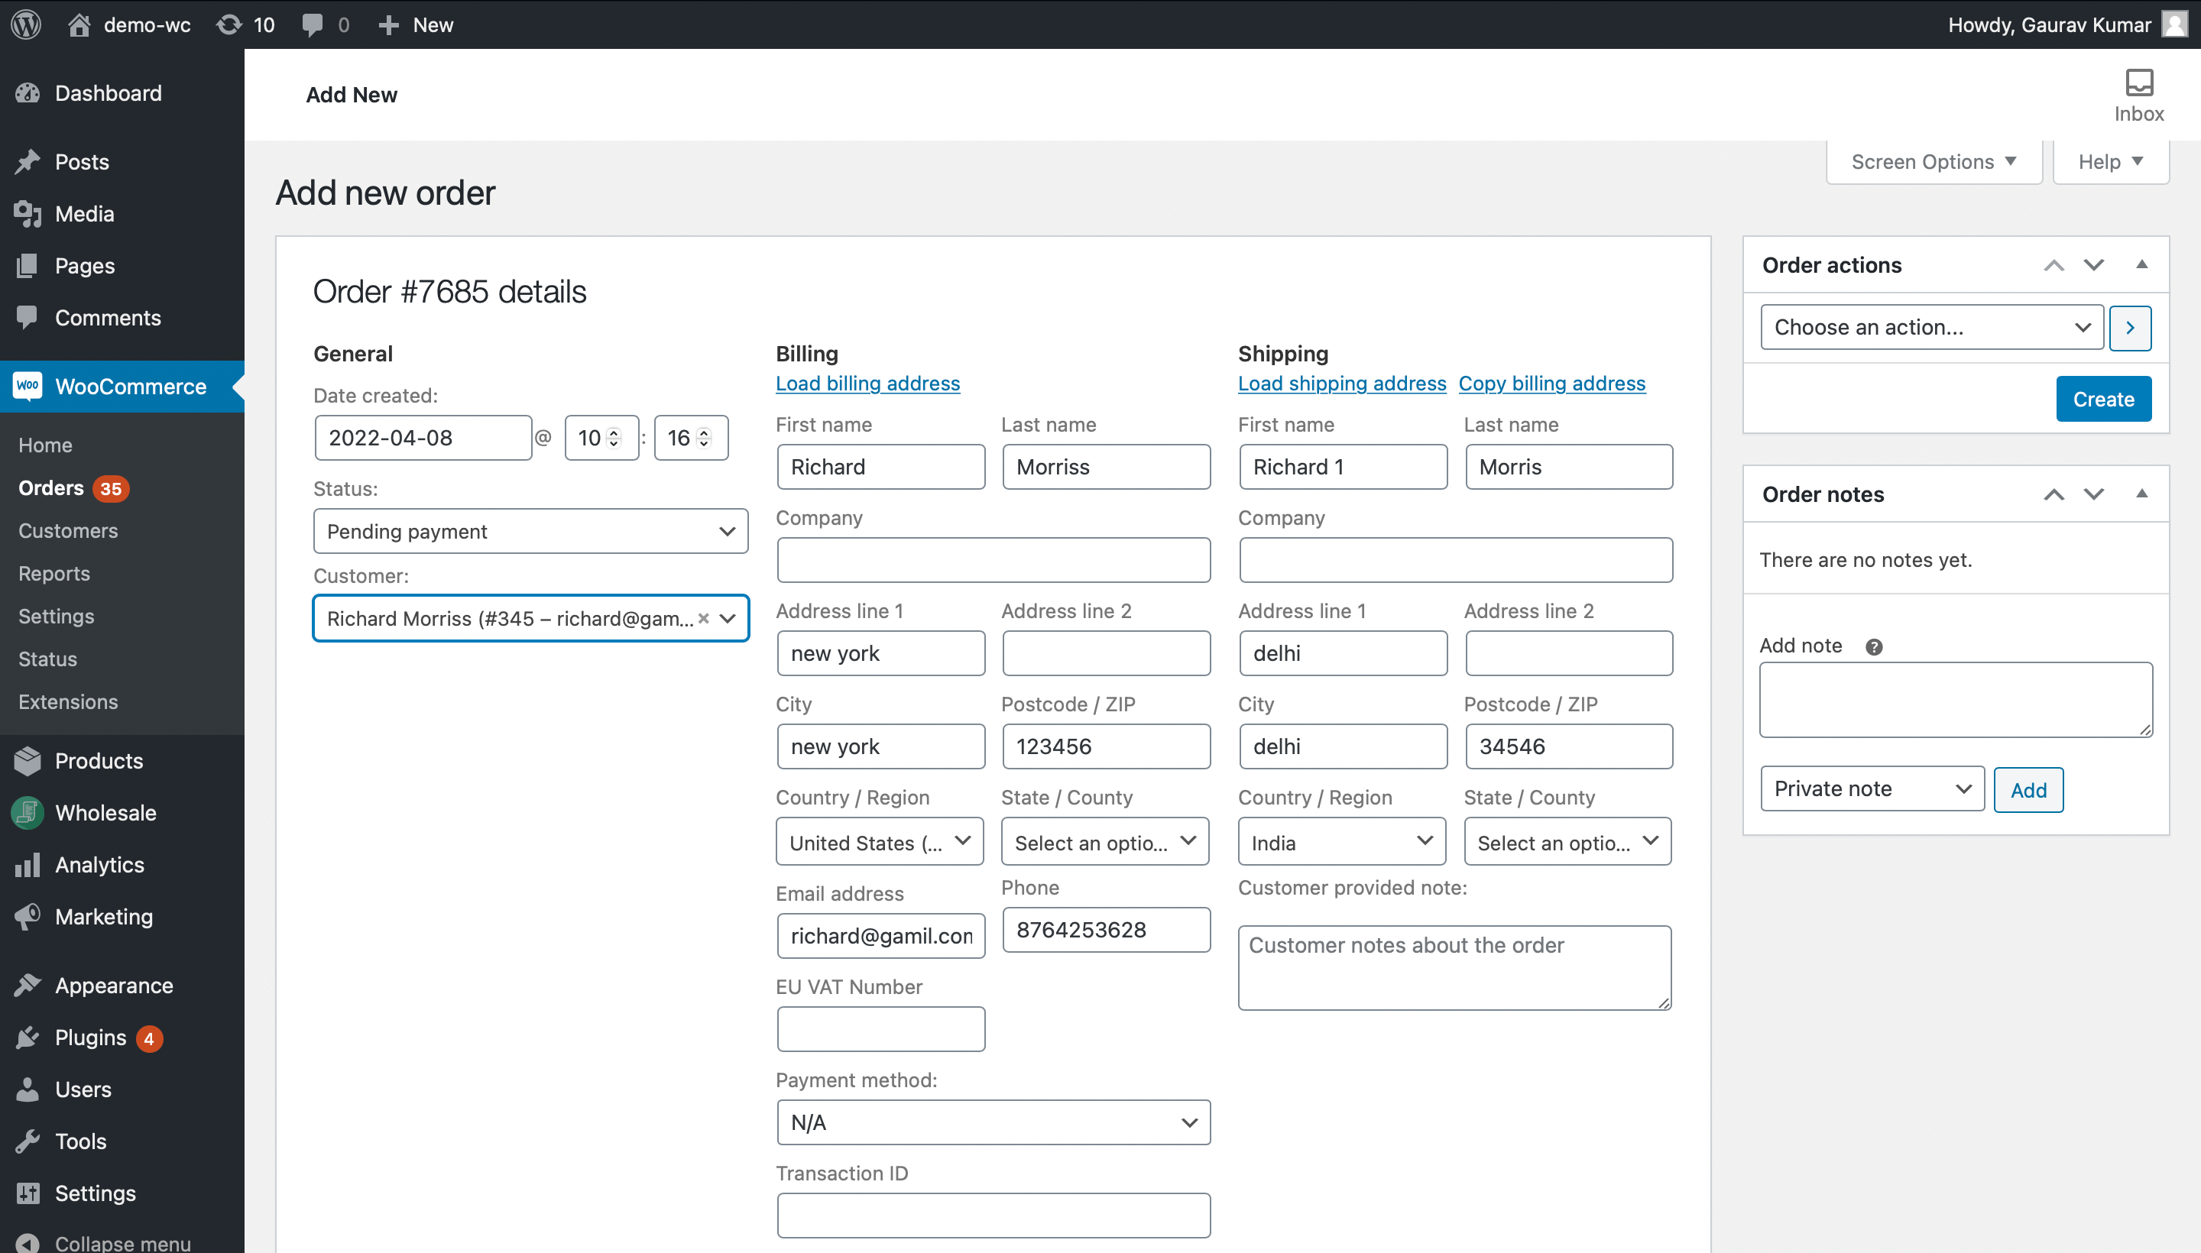Expand the Screen Options tab

(x=1934, y=162)
